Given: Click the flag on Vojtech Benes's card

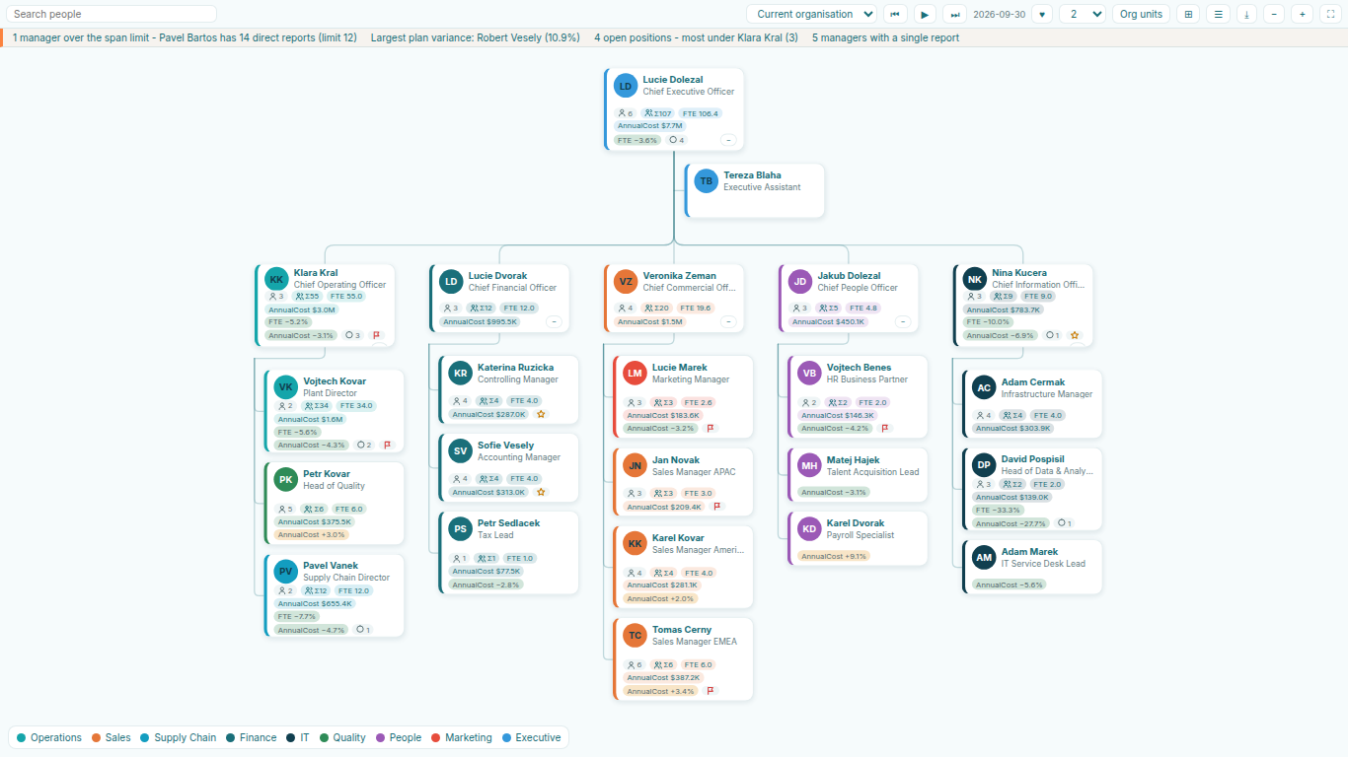Looking at the screenshot, I should [x=884, y=428].
